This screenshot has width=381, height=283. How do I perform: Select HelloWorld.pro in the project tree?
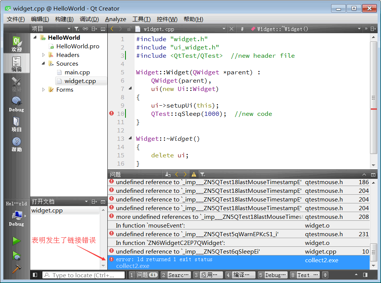(x=78, y=46)
